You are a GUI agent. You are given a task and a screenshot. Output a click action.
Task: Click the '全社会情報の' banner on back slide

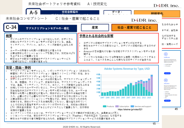tap(70, 12)
